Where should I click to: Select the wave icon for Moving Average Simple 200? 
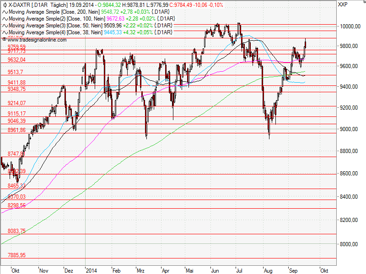5,13
